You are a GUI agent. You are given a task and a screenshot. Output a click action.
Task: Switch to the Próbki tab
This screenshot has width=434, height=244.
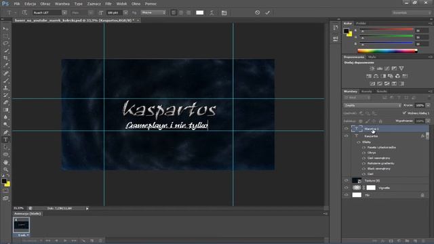(x=361, y=24)
